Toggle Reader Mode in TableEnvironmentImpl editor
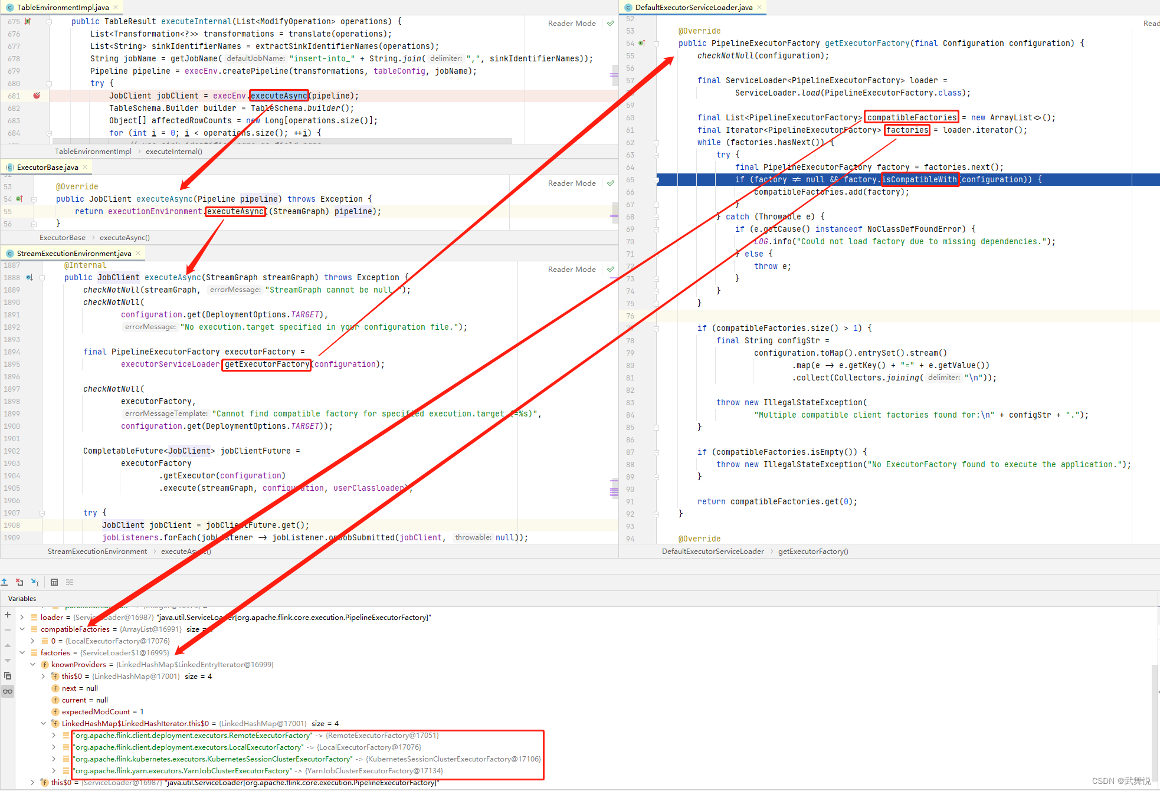This screenshot has width=1160, height=791. [571, 24]
